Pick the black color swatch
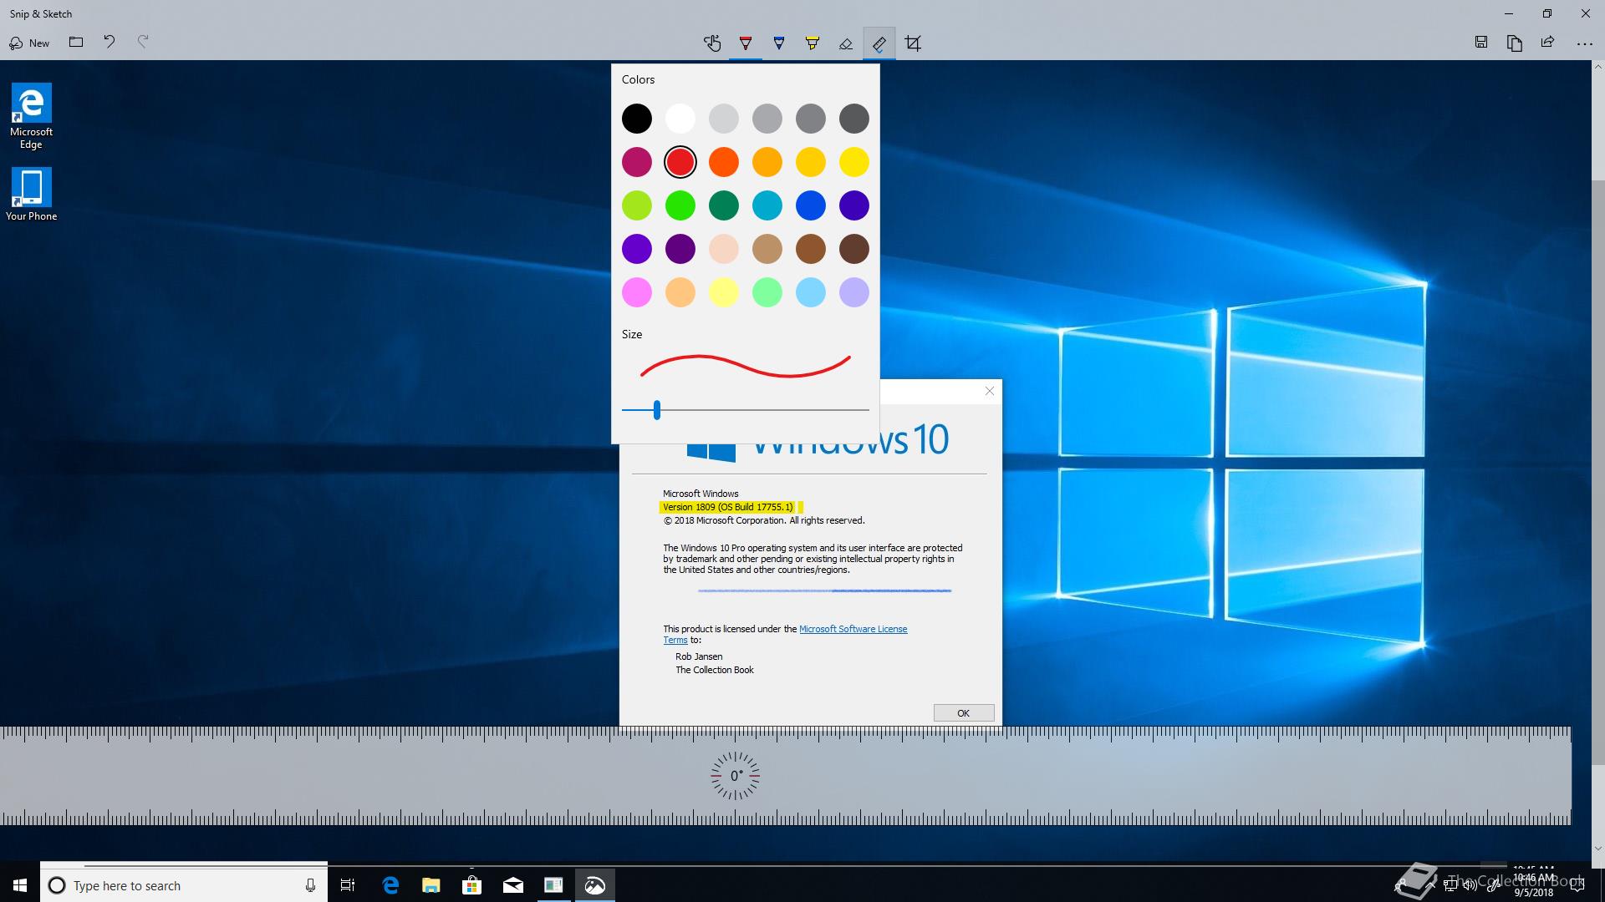1605x902 pixels. 637,119
